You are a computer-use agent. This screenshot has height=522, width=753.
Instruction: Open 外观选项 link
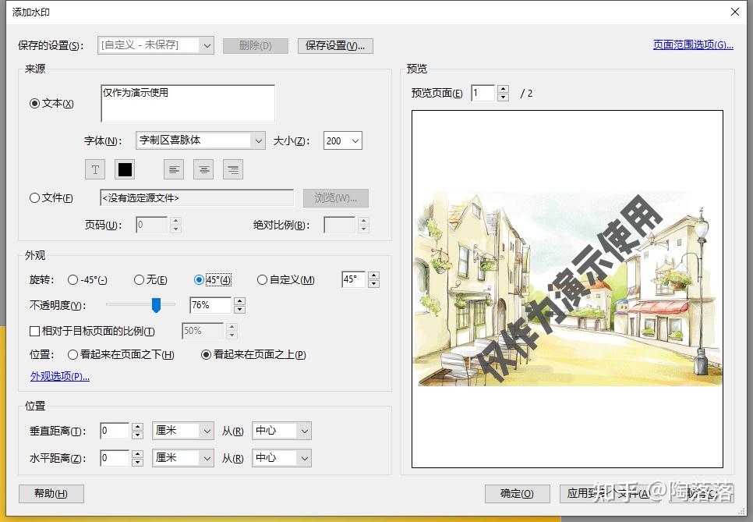pos(59,376)
